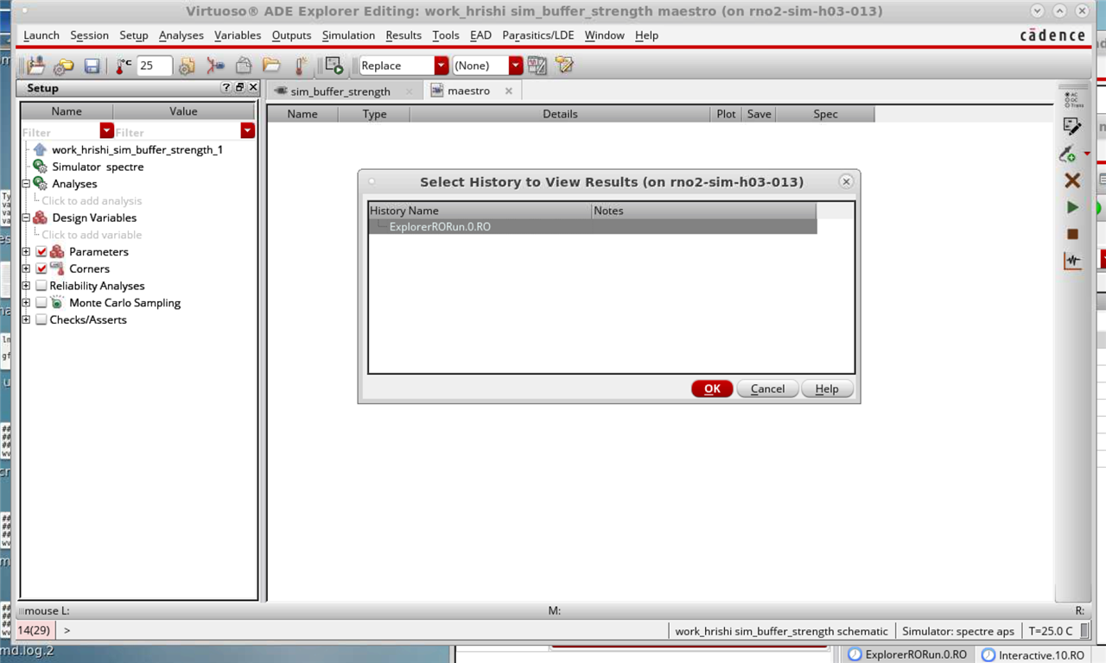Click the AC/DC/Trans analysis chooser icon
This screenshot has width=1106, height=663.
coord(1072,99)
